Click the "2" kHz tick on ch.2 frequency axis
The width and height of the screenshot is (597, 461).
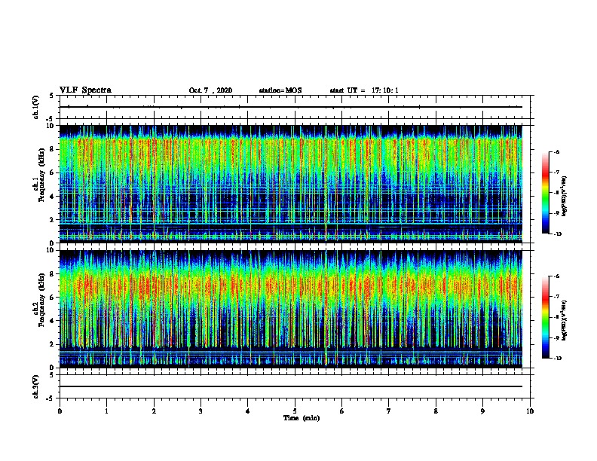point(53,344)
